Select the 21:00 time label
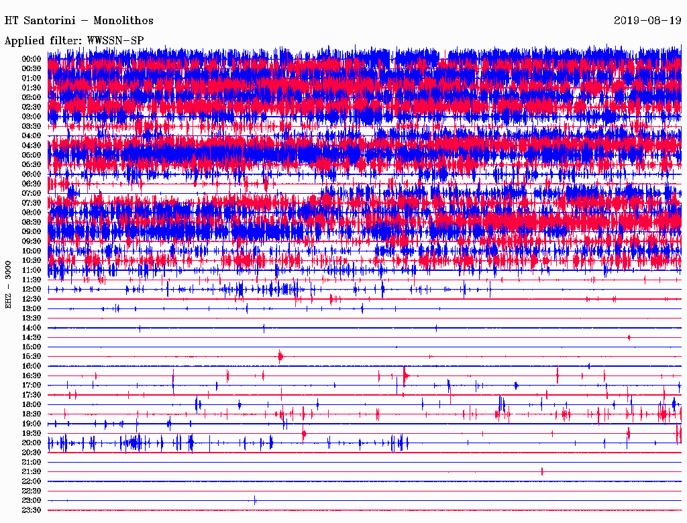This screenshot has width=687, height=523. coord(32,462)
